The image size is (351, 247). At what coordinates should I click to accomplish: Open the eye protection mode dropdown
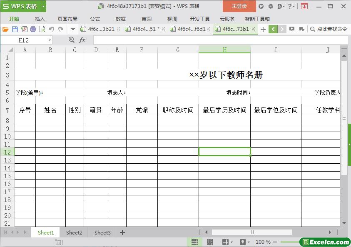pos(245,242)
